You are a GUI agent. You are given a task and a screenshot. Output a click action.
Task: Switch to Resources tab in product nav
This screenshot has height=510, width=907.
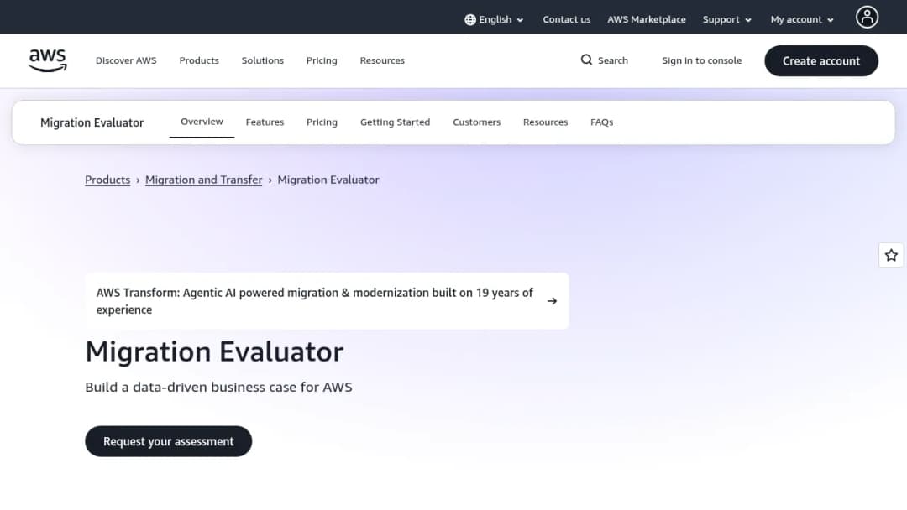[546, 122]
